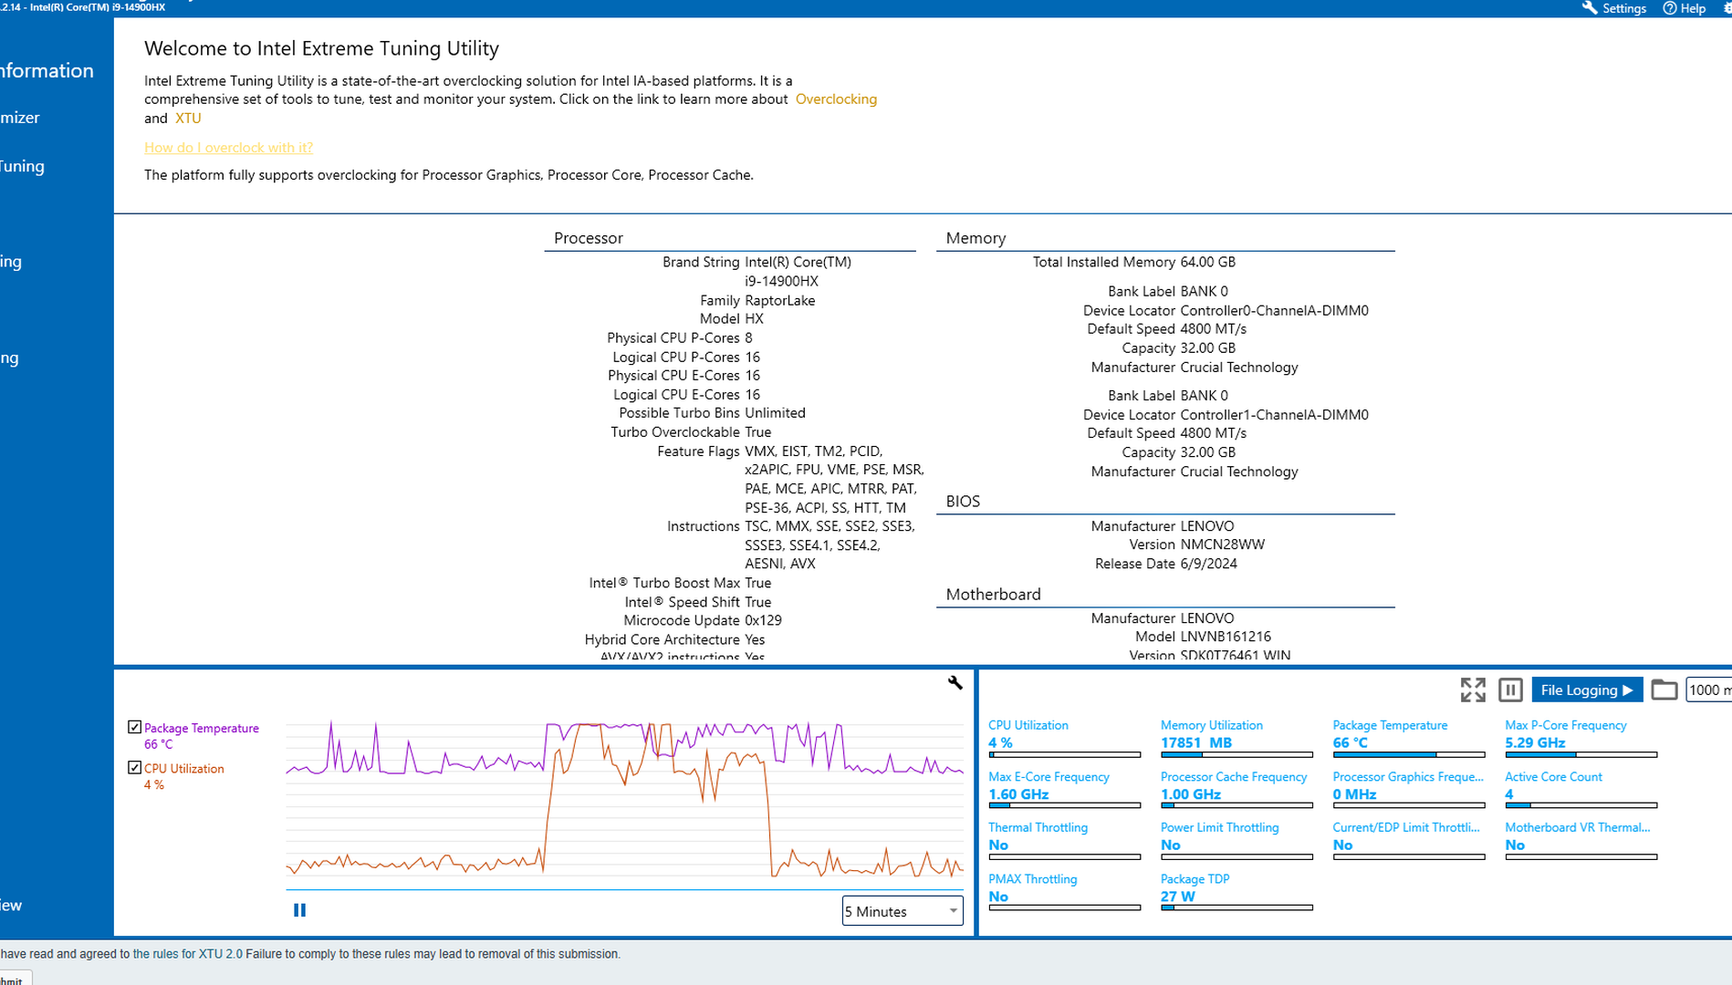Expand monitor panel to full screen
1732x985 pixels.
(x=1472, y=689)
